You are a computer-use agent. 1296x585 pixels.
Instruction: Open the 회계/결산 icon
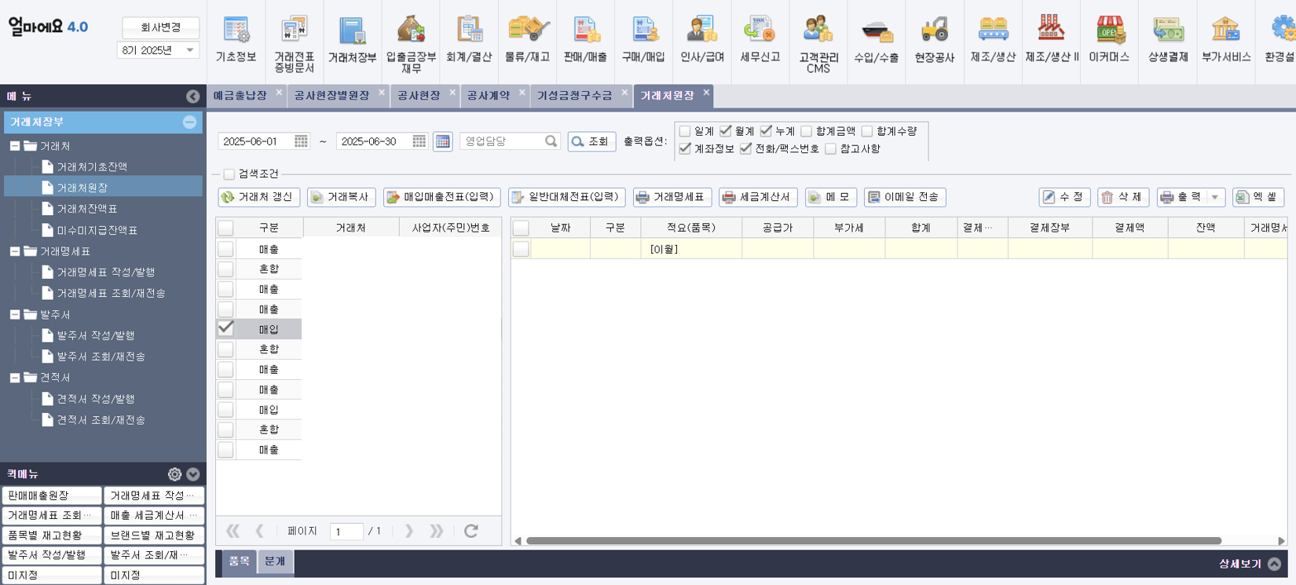tap(469, 39)
